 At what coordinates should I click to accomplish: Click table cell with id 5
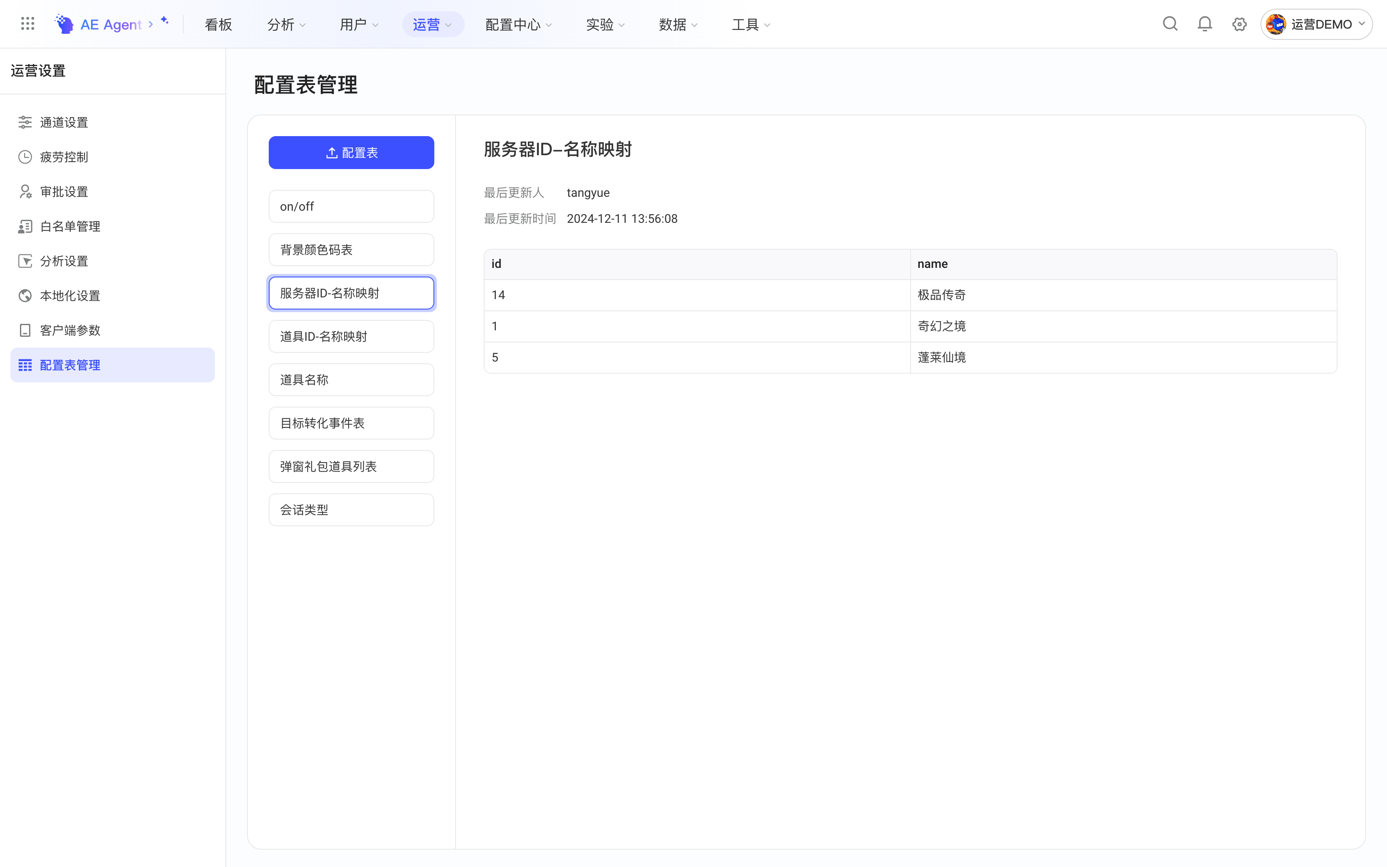tap(697, 358)
